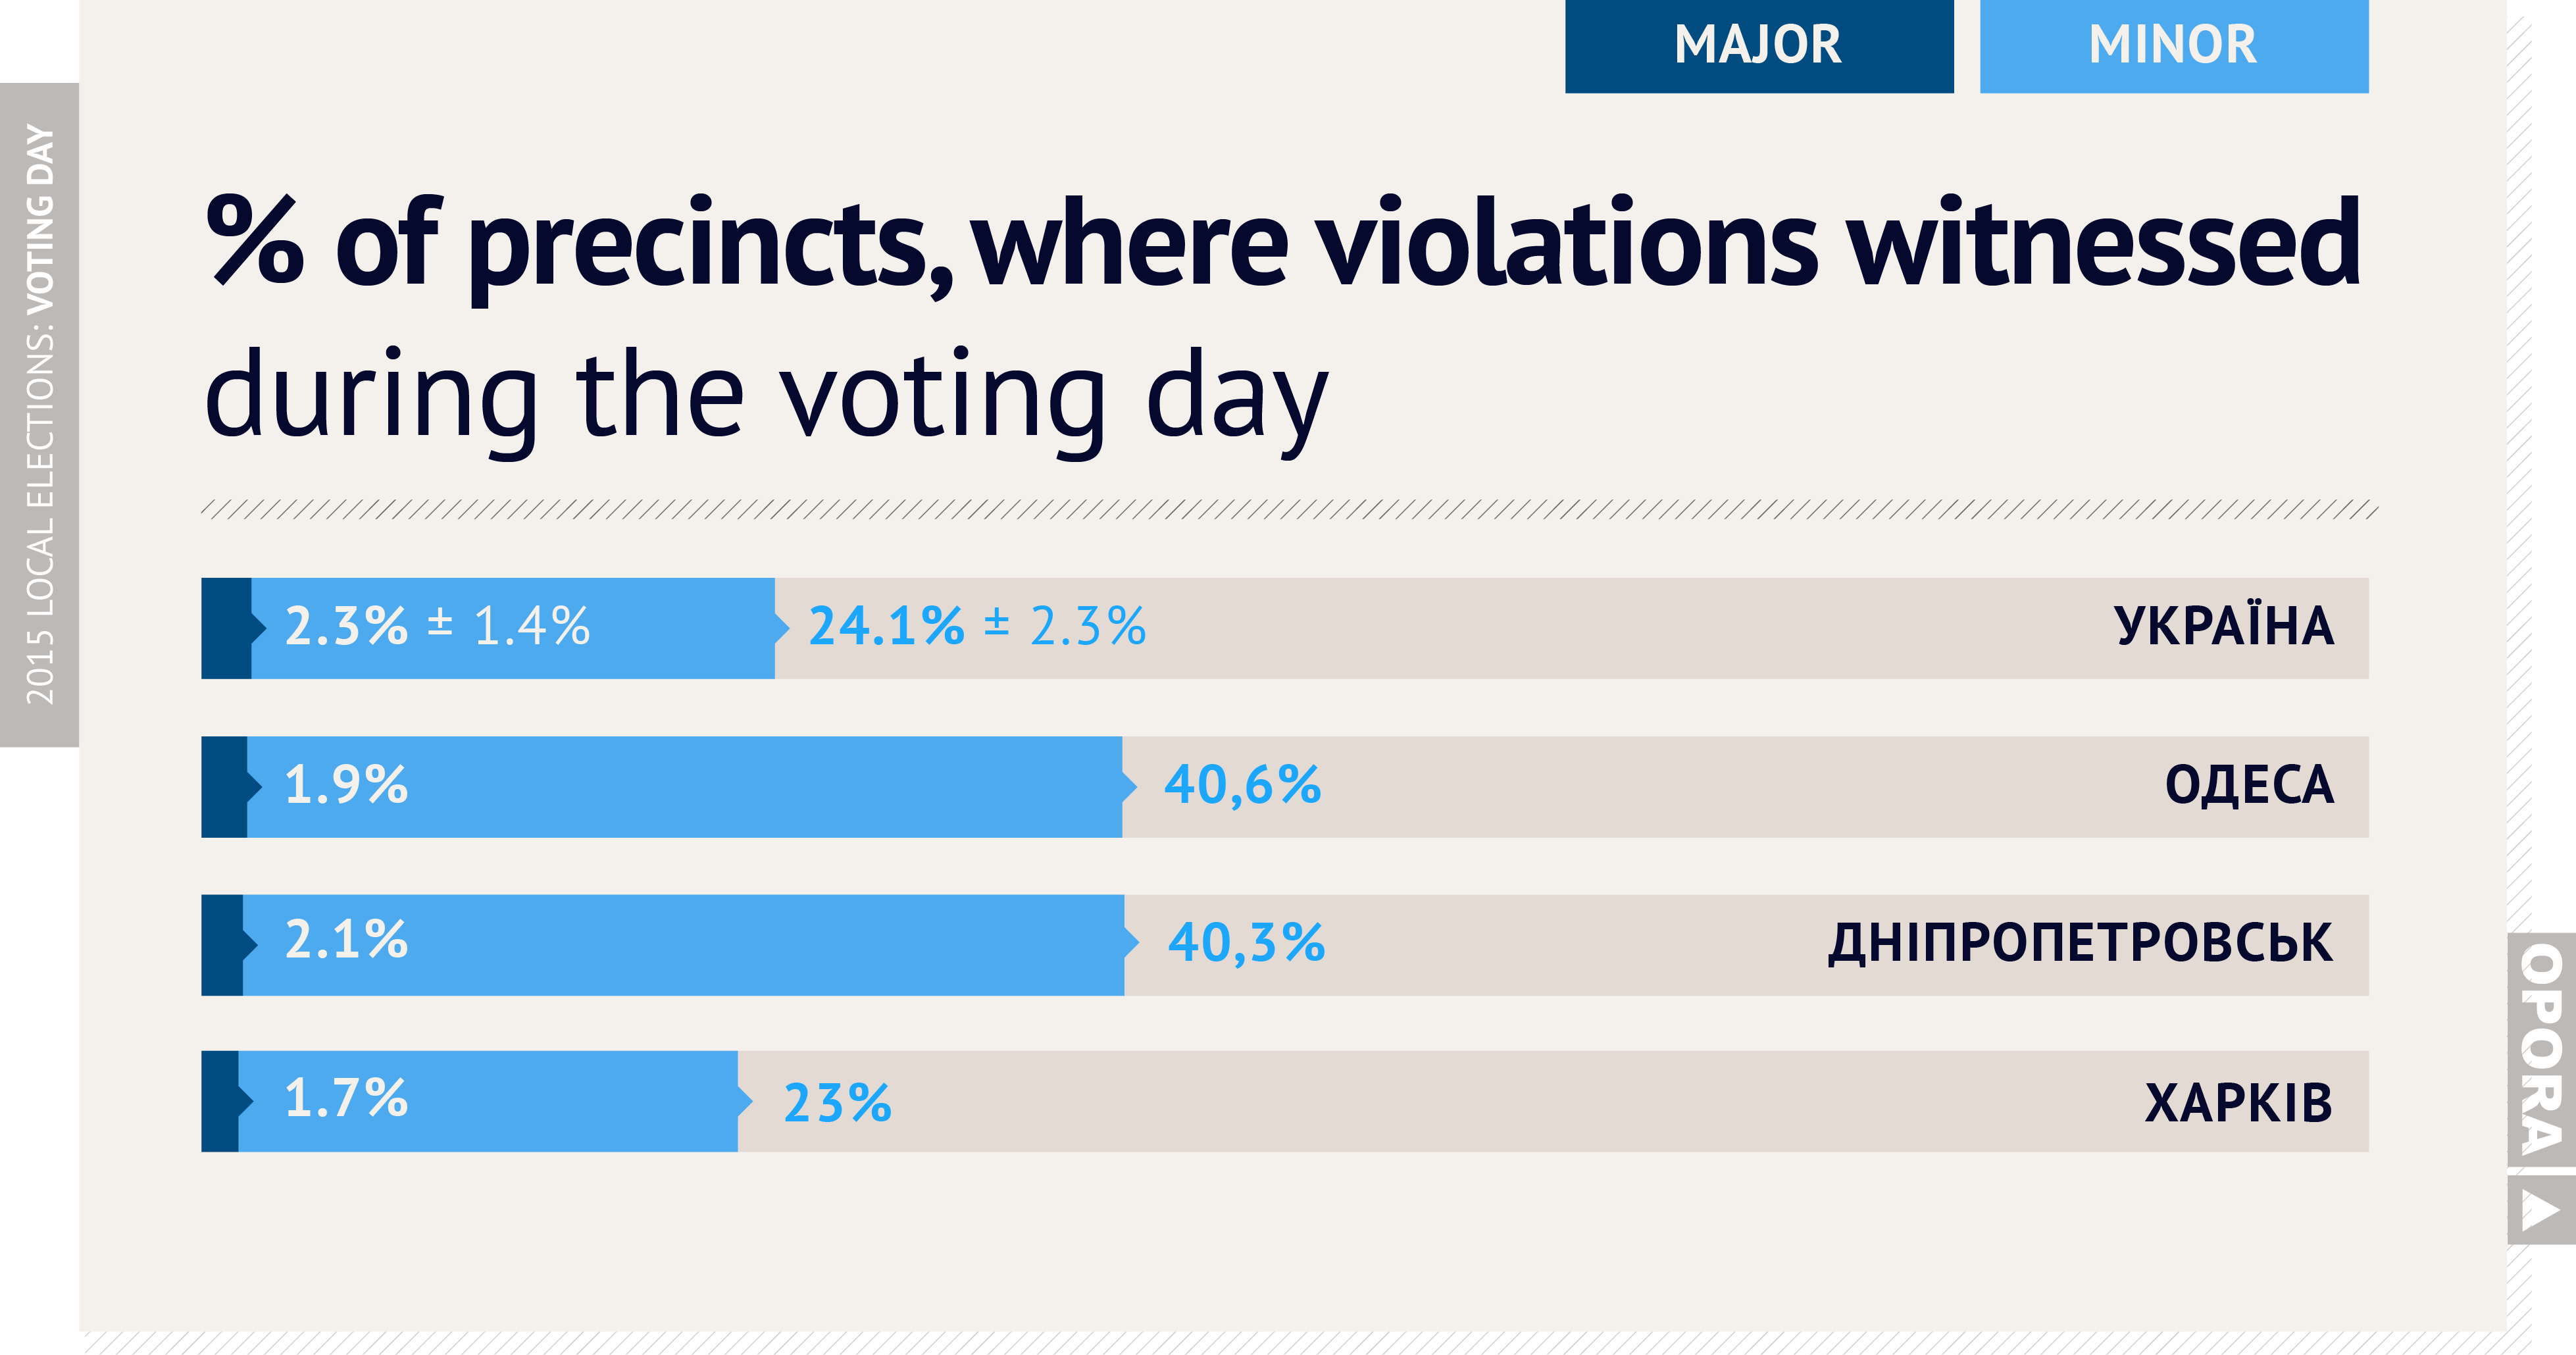
Task: Select the УКРАЇНА row label
Action: point(2223,627)
